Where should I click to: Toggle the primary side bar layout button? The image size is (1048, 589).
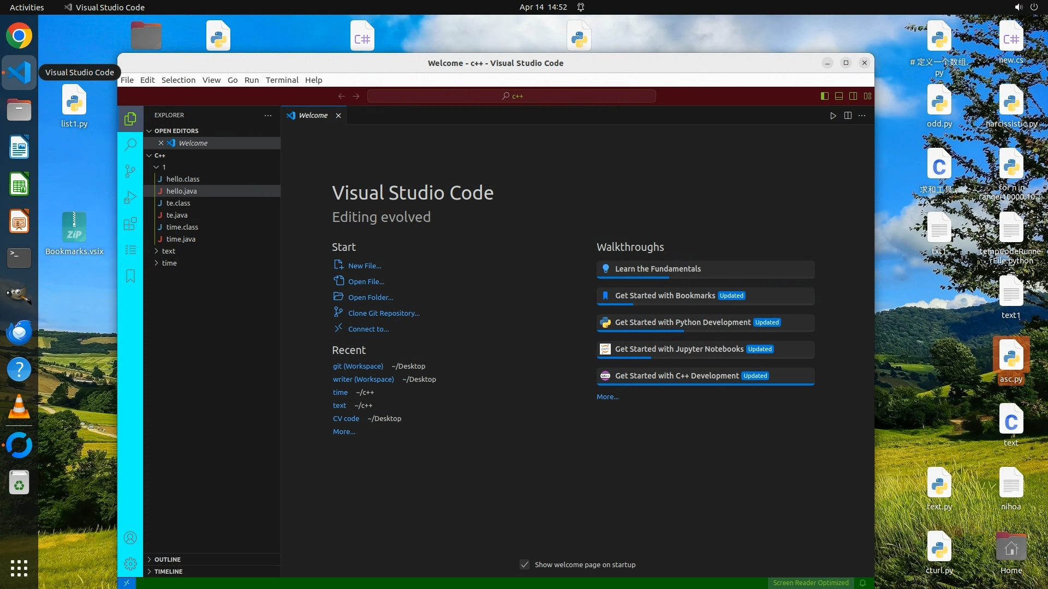[x=824, y=96]
